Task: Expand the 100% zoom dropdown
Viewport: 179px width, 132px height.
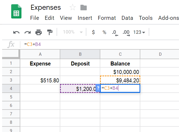Action: click(x=73, y=32)
